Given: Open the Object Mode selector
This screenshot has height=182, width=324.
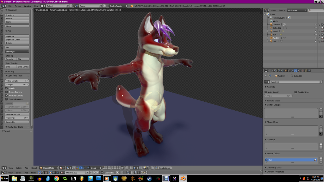Looking at the screenshot, I should [49, 168].
